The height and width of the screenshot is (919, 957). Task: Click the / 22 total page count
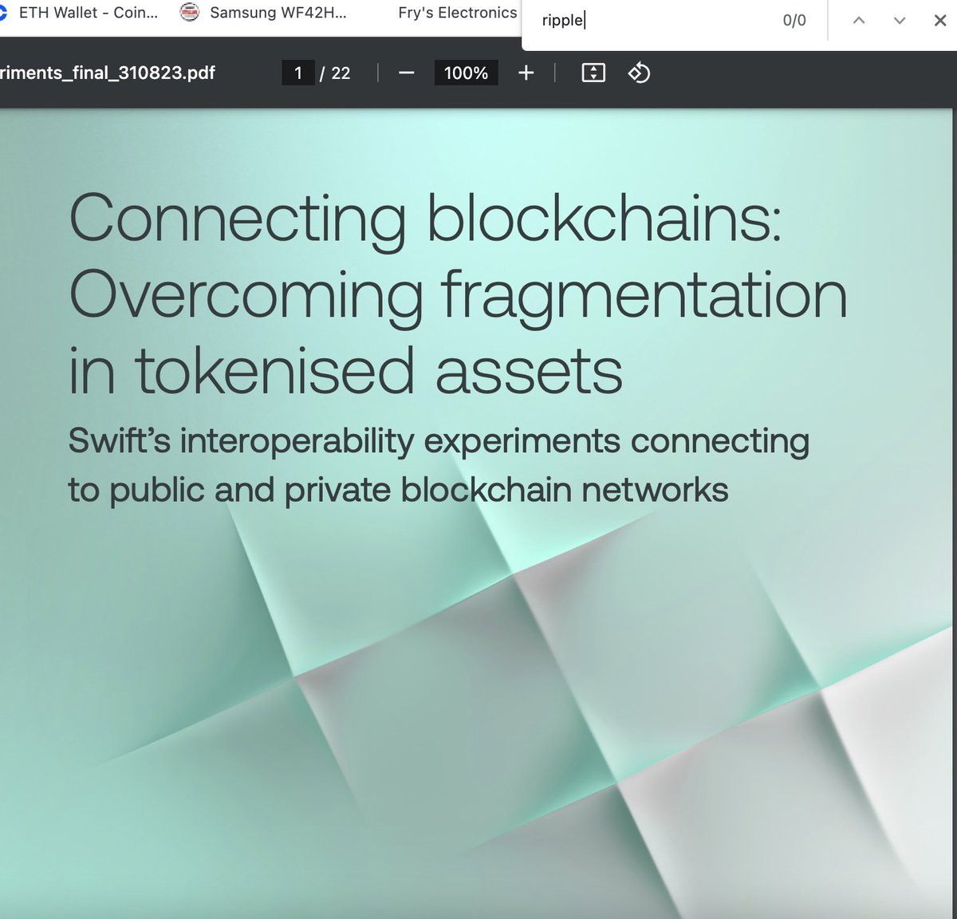pyautogui.click(x=335, y=73)
